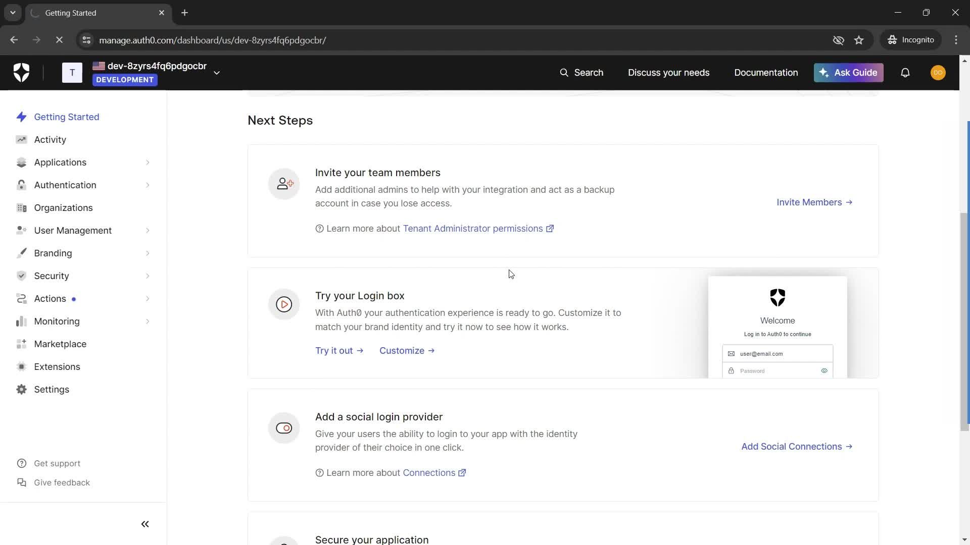Expand the Applications submenu chevron

pyautogui.click(x=148, y=162)
